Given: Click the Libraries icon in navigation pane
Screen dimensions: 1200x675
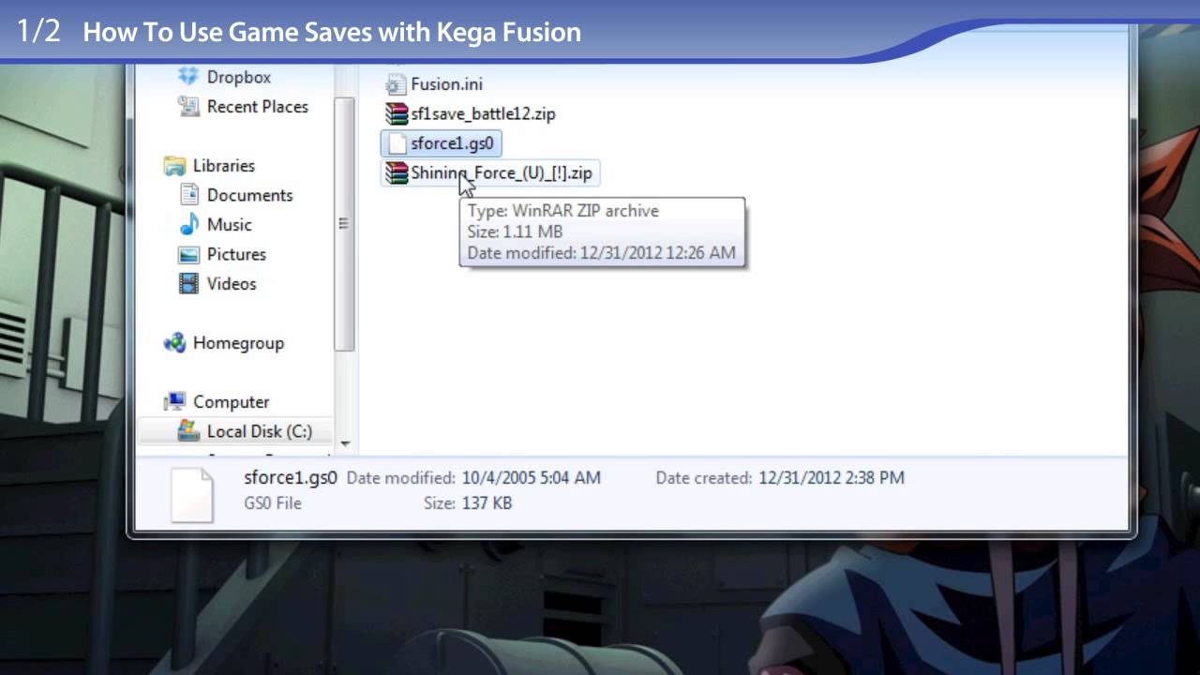Looking at the screenshot, I should pos(174,166).
